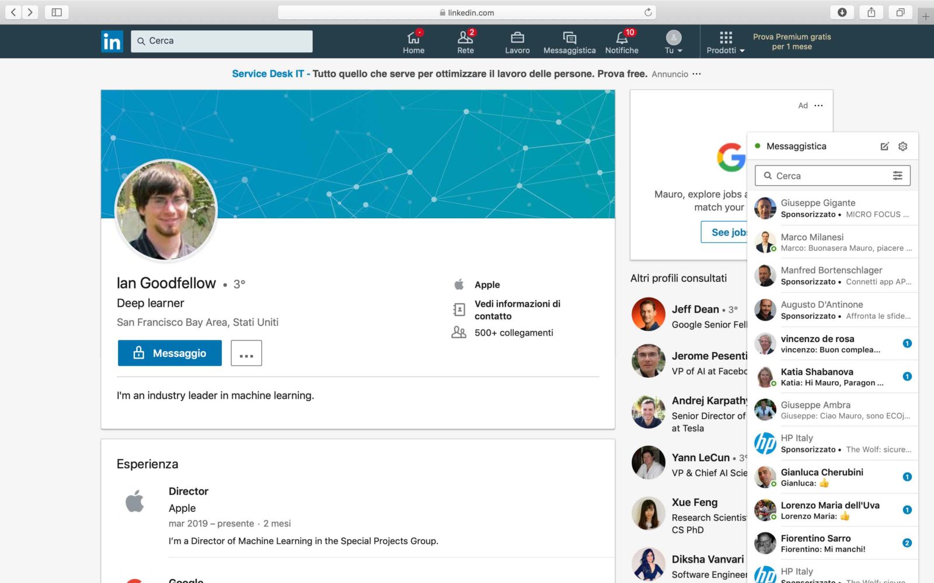Open the Notifiche bell icon
This screenshot has width=934, height=583.
[x=622, y=41]
